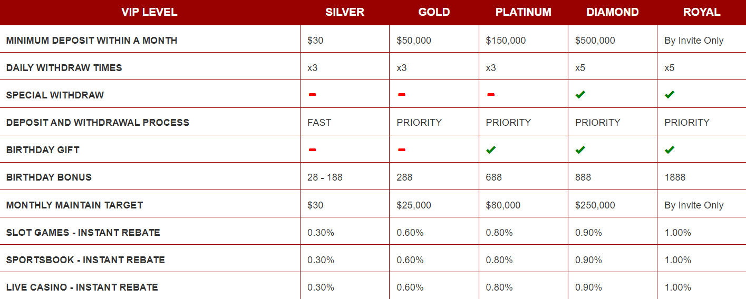This screenshot has height=299, width=746.
Task: Select the DIAMOND column header
Action: point(613,12)
